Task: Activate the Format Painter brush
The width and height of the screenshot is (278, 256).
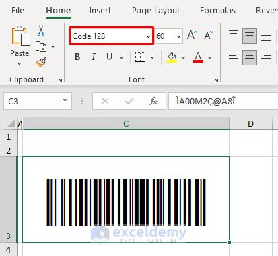Action: click(x=41, y=62)
